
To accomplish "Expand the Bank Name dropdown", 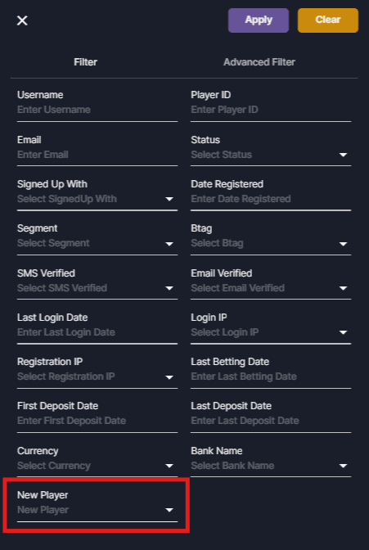I will click(271, 466).
